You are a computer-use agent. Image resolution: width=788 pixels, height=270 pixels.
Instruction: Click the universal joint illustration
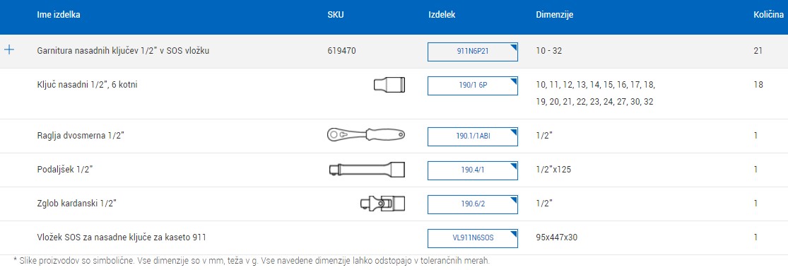(382, 203)
